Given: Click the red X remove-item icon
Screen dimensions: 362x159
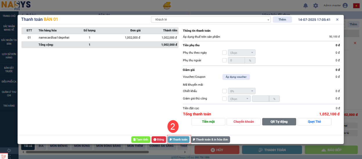Looking at the screenshot, I should [355, 43].
